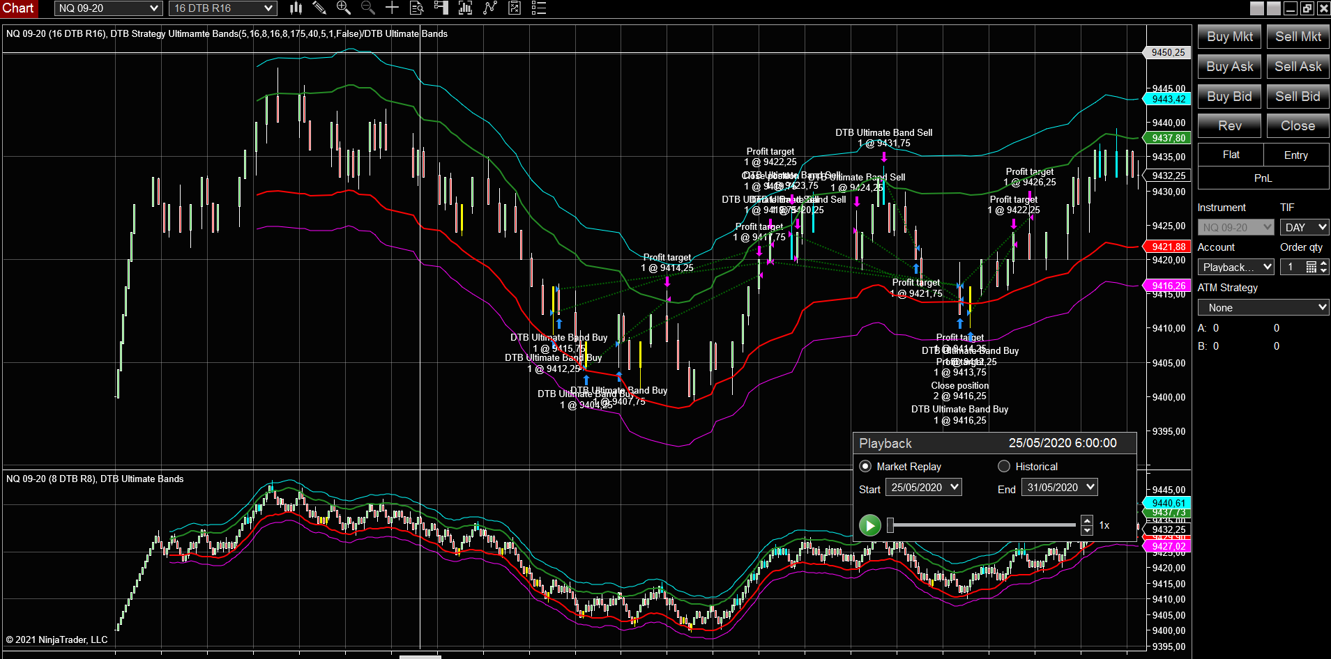
Task: Open the playback Start date dropdown
Action: pyautogui.click(x=924, y=487)
